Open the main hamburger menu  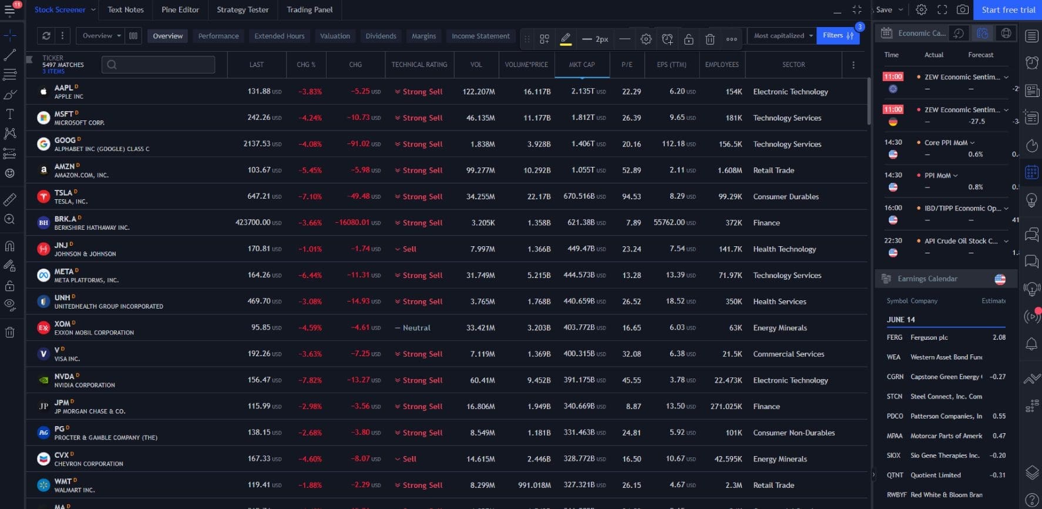tap(10, 10)
